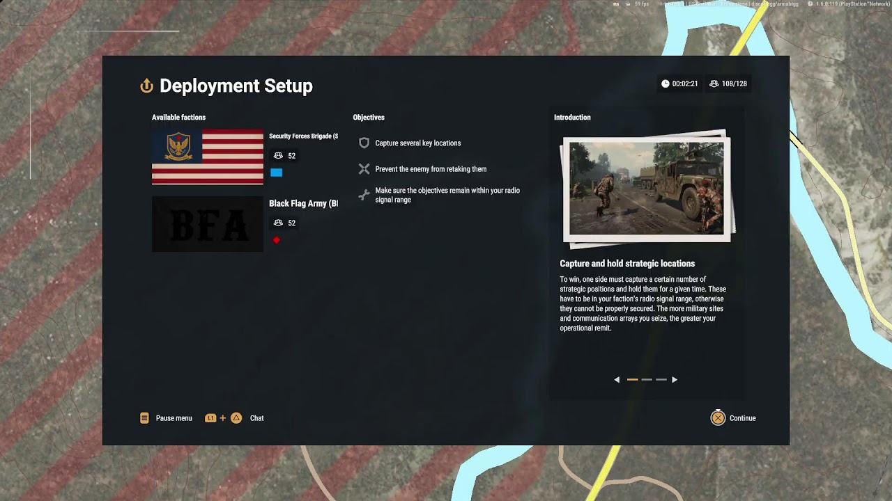This screenshot has height=501, width=892.
Task: Click the wrench icon for radio signal objective
Action: pyautogui.click(x=364, y=195)
